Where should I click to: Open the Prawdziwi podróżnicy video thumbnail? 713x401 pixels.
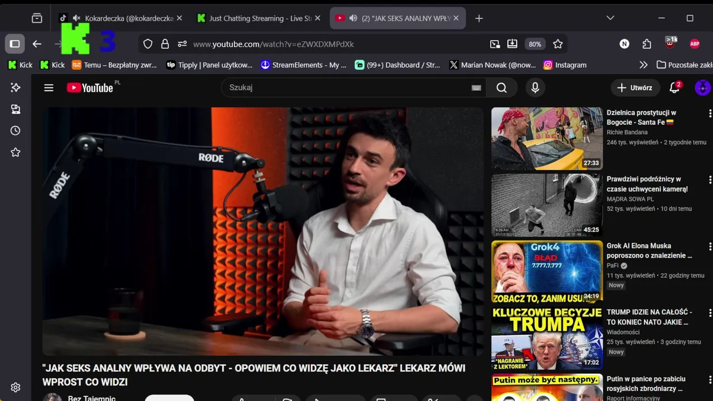pyautogui.click(x=547, y=205)
